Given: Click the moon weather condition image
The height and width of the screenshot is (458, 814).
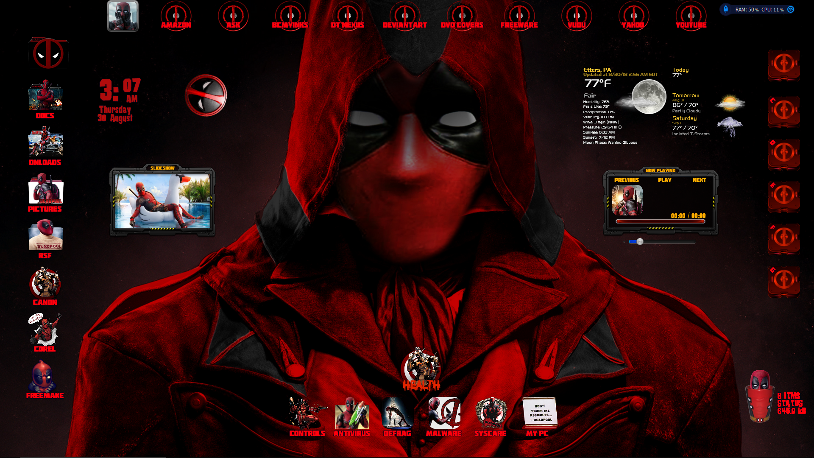Looking at the screenshot, I should (649, 97).
